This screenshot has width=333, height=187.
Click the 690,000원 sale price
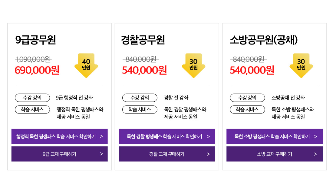tap(37, 70)
